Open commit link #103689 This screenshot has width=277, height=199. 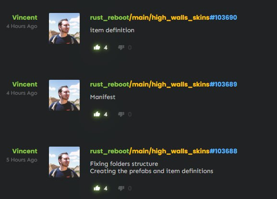click(223, 85)
